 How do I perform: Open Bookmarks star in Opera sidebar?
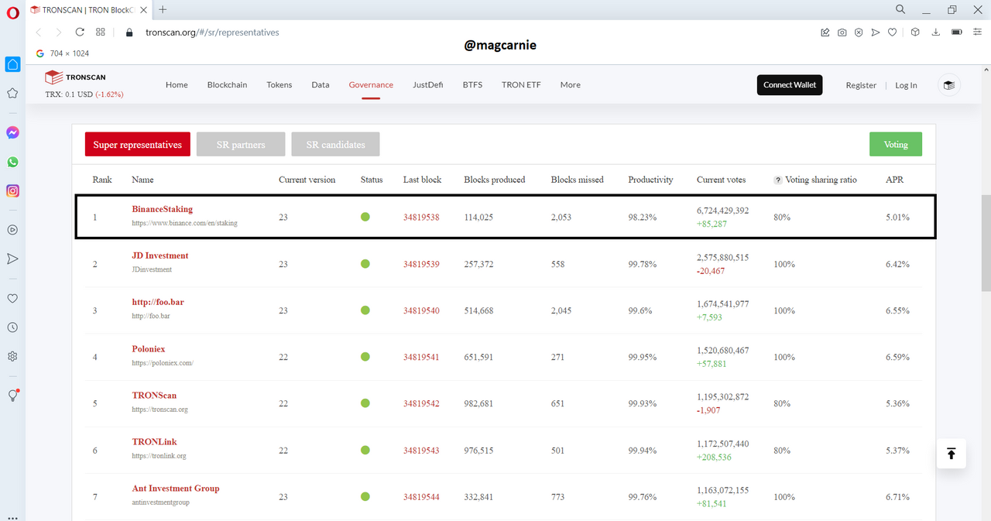pos(12,93)
